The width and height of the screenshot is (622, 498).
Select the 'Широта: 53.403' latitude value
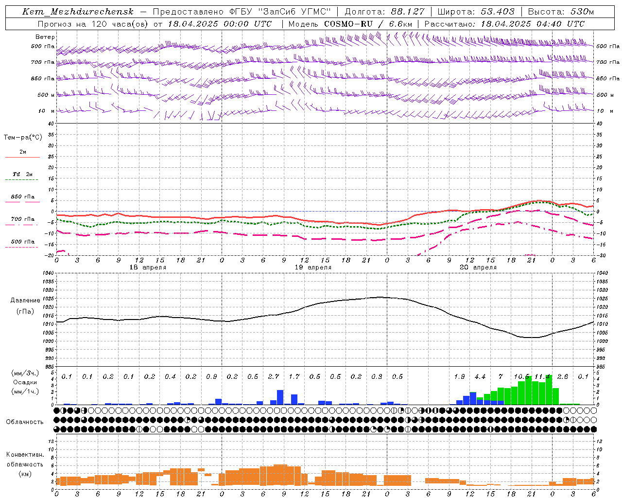click(476, 12)
